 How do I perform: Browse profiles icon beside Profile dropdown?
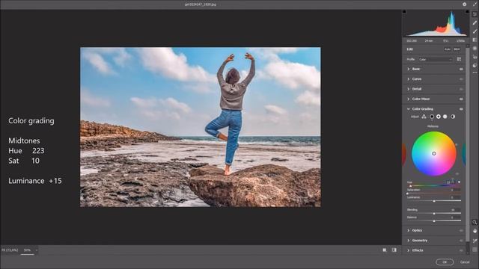[x=459, y=59]
